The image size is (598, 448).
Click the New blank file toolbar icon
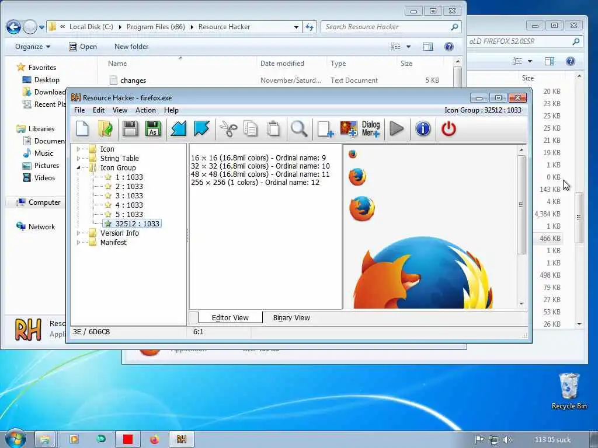82,129
